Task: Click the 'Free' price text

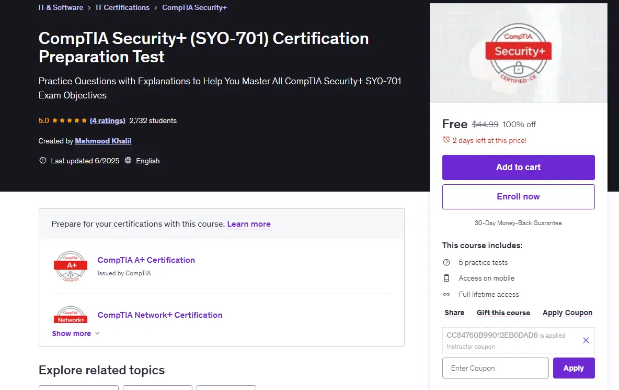Action: (x=455, y=124)
